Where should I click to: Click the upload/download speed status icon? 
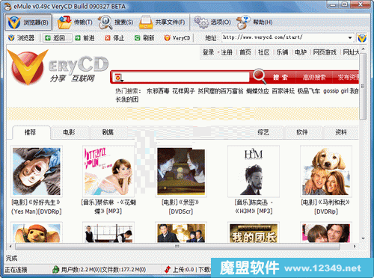point(168,270)
